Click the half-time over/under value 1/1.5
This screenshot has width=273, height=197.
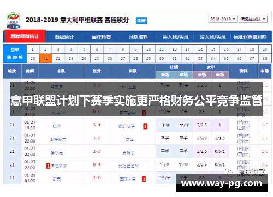(219, 138)
